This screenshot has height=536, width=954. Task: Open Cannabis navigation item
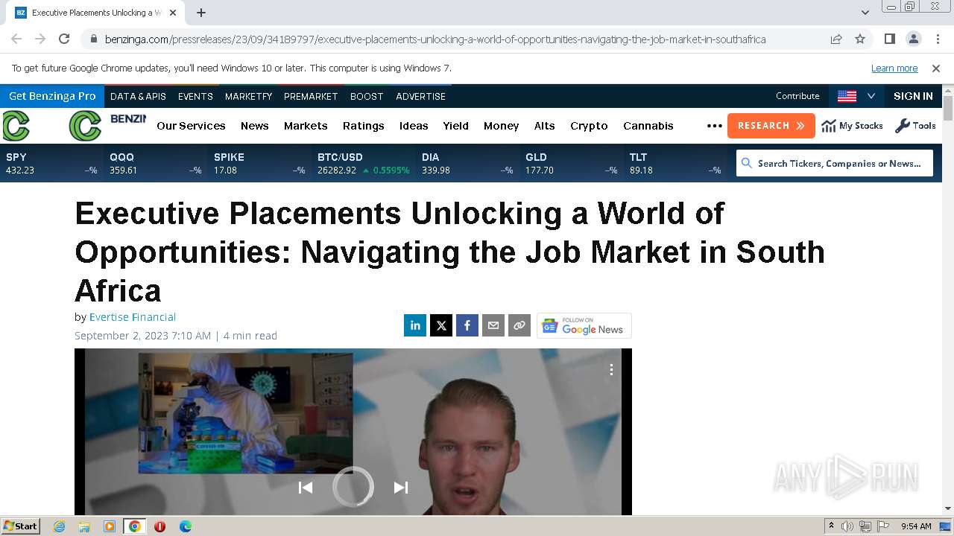648,126
